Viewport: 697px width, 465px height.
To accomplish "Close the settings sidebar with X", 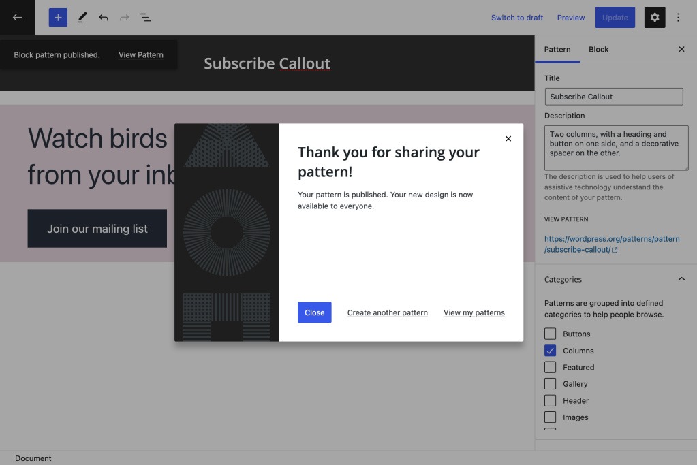I will click(681, 49).
